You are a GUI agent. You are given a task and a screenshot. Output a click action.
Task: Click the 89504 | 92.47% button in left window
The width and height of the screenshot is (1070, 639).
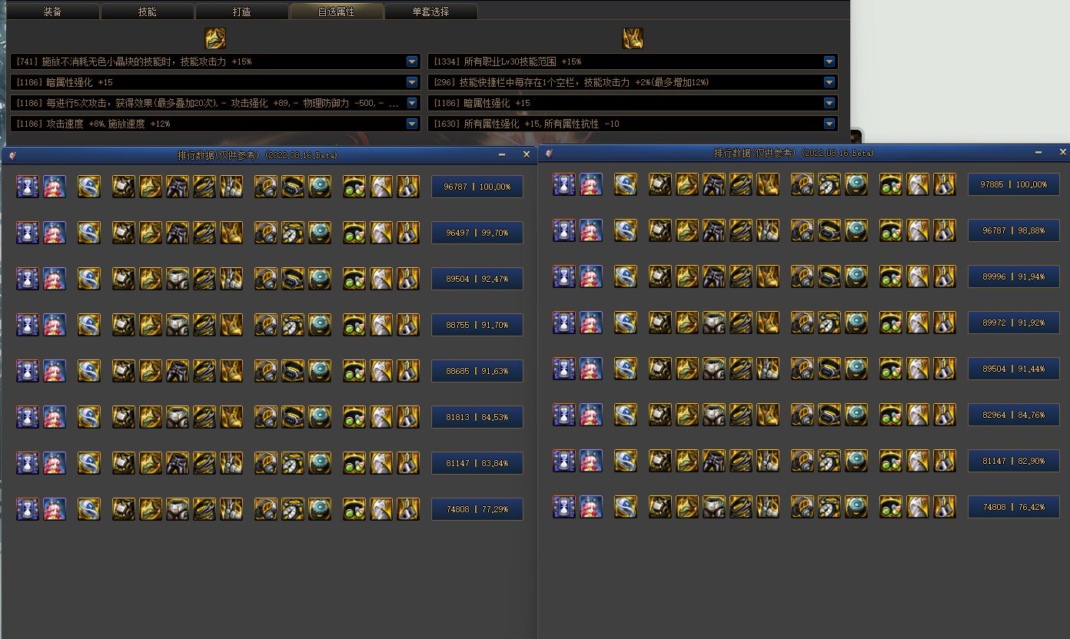click(477, 279)
